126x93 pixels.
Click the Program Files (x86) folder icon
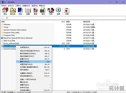pos(2,32)
